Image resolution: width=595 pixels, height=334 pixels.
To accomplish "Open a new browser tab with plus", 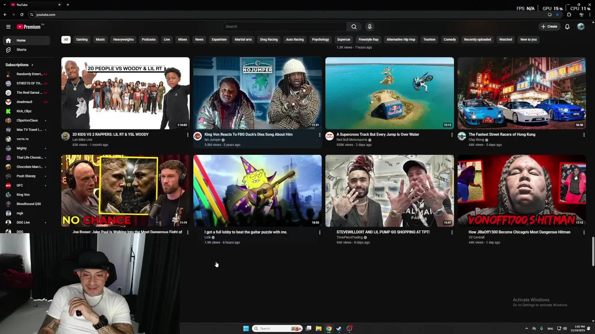I will click(x=68, y=5).
